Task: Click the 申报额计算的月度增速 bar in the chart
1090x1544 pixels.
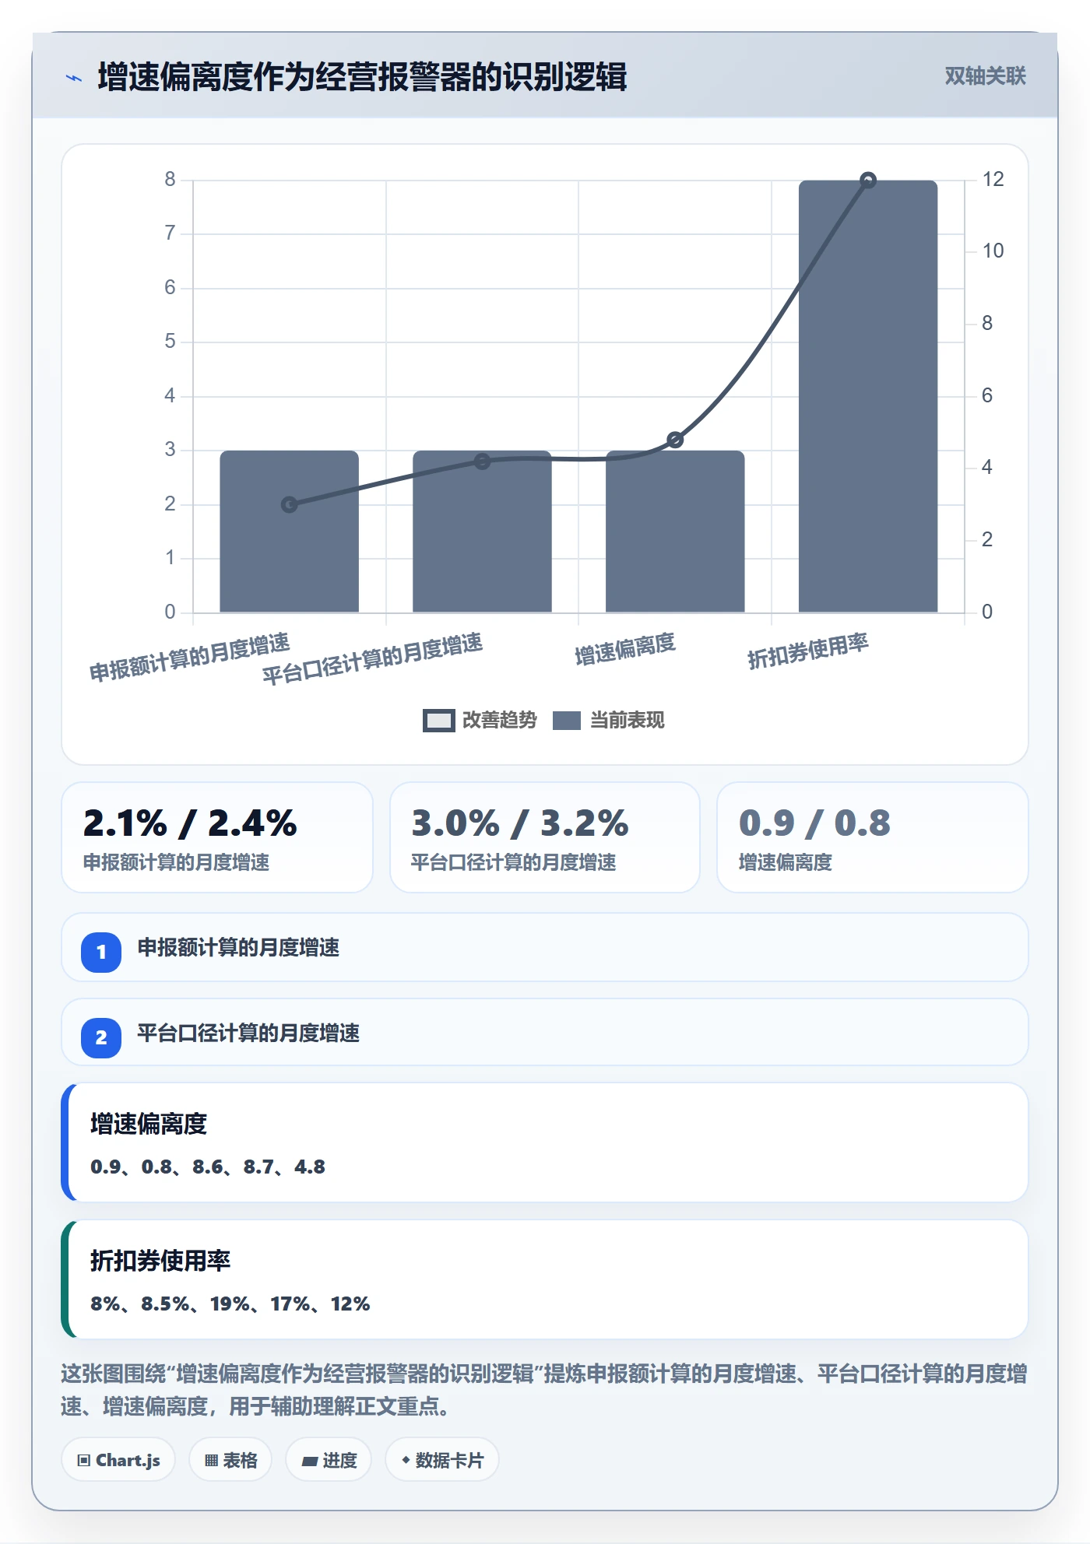Action: 289,532
